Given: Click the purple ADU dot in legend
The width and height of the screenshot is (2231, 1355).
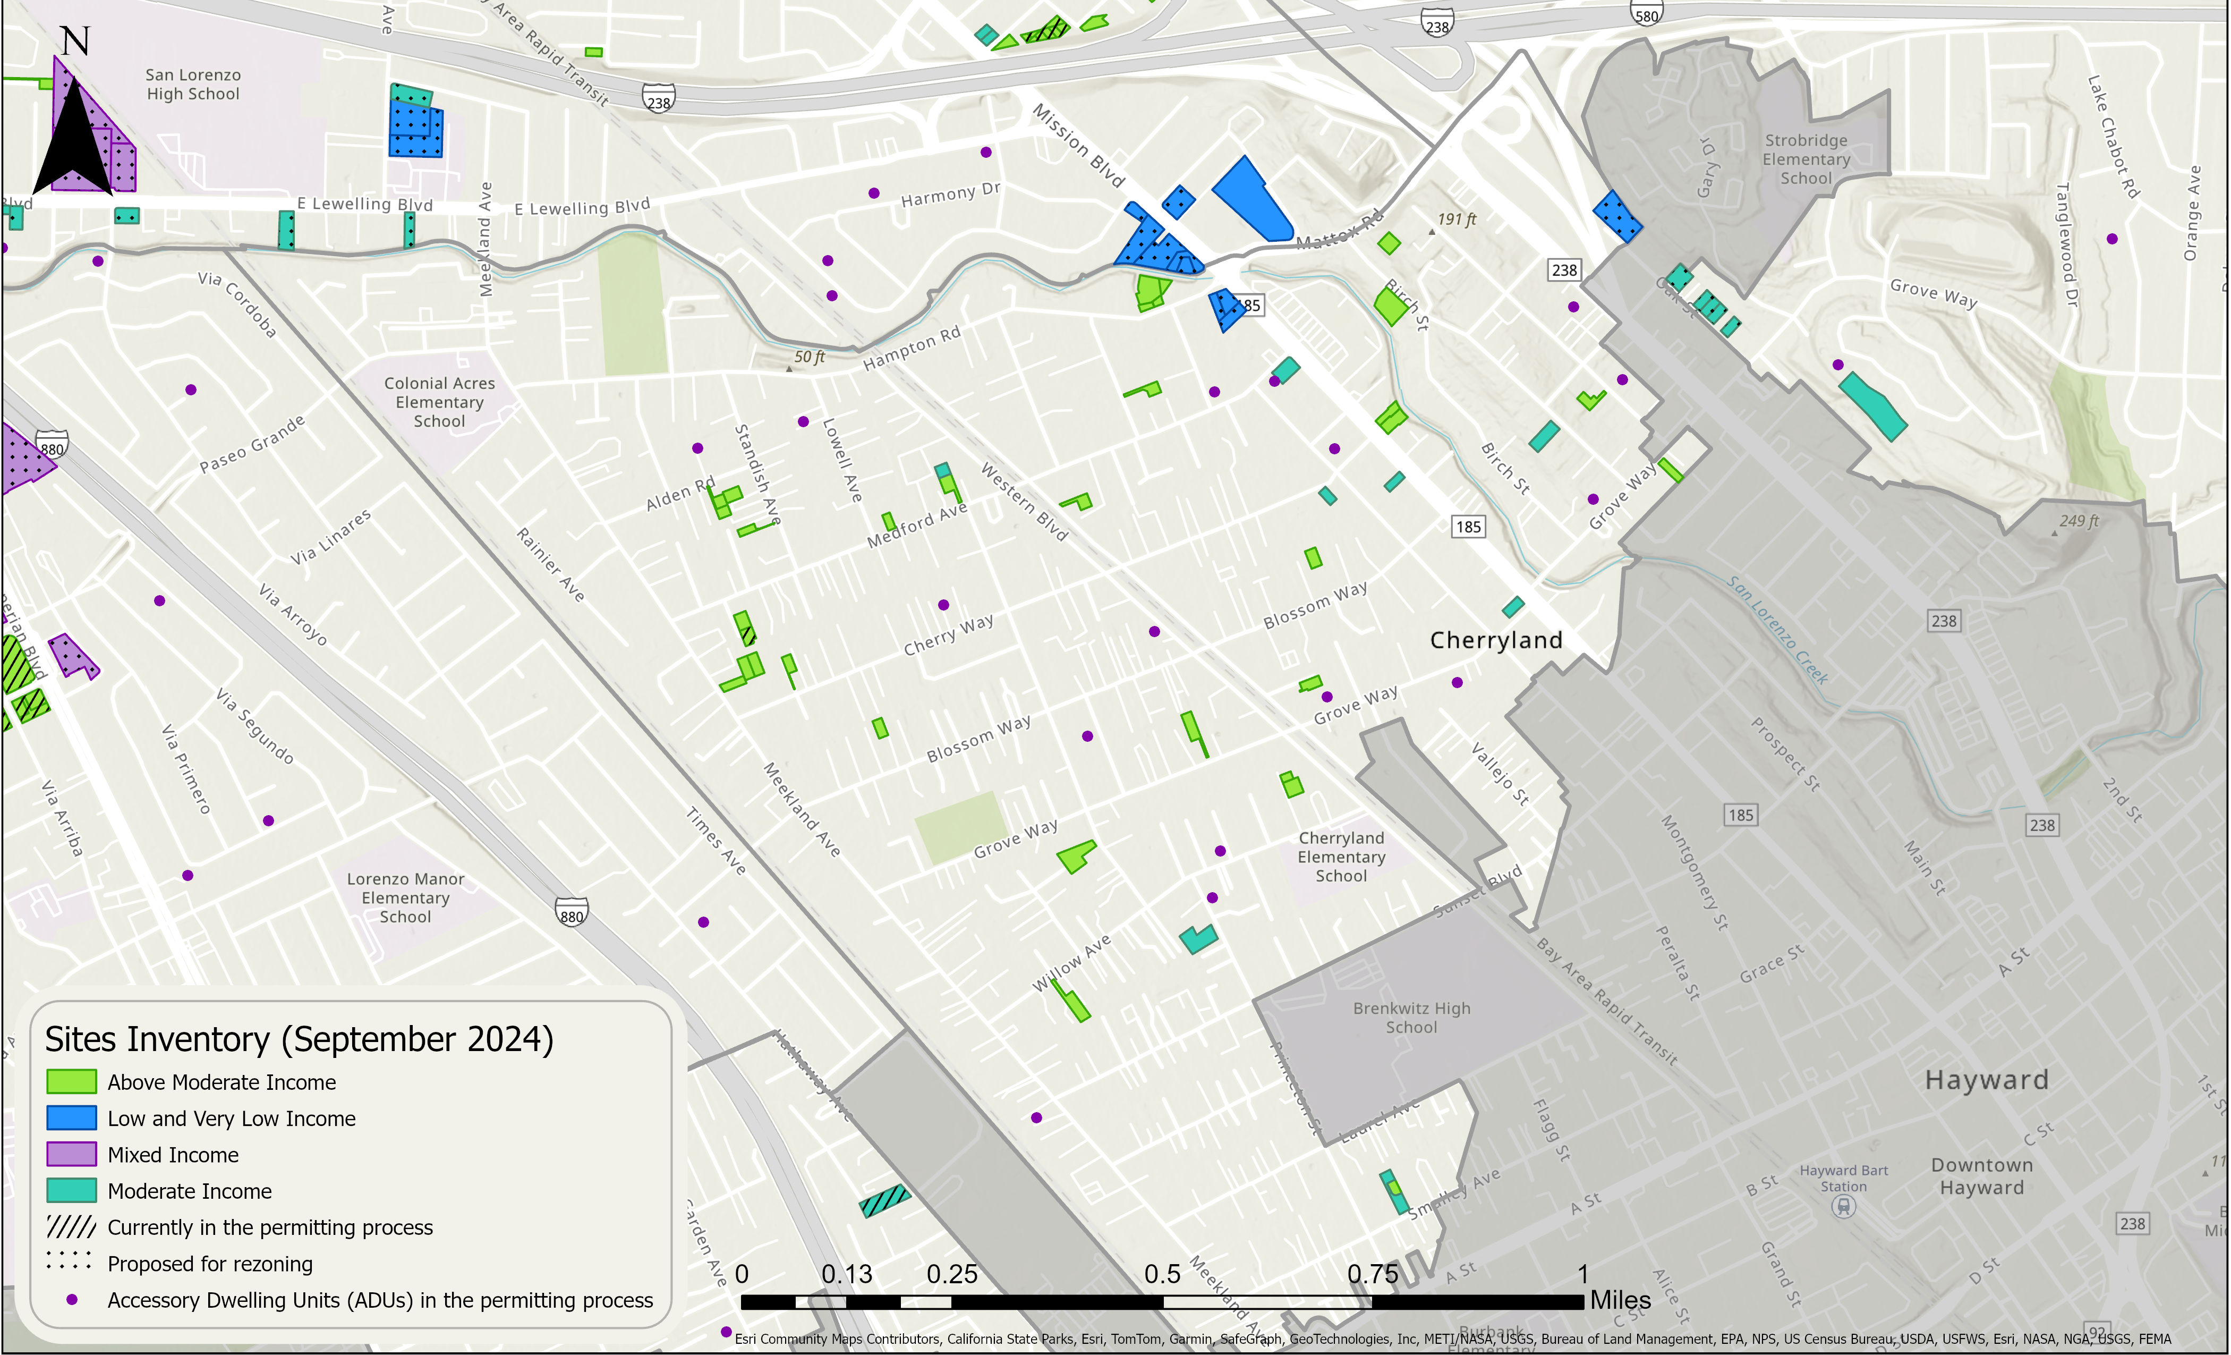Looking at the screenshot, I should coord(72,1300).
